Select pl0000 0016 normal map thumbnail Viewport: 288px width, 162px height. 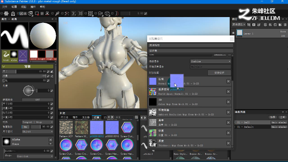pyautogui.click(x=112, y=127)
